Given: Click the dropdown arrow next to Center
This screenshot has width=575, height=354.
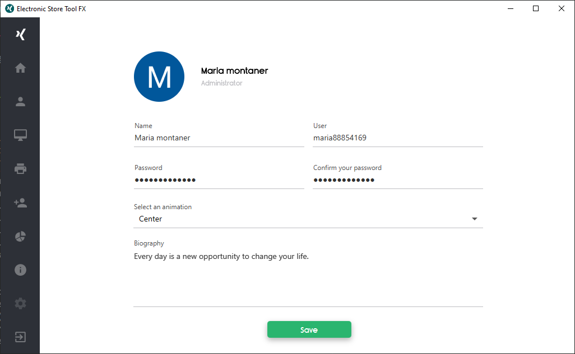Looking at the screenshot, I should (475, 219).
